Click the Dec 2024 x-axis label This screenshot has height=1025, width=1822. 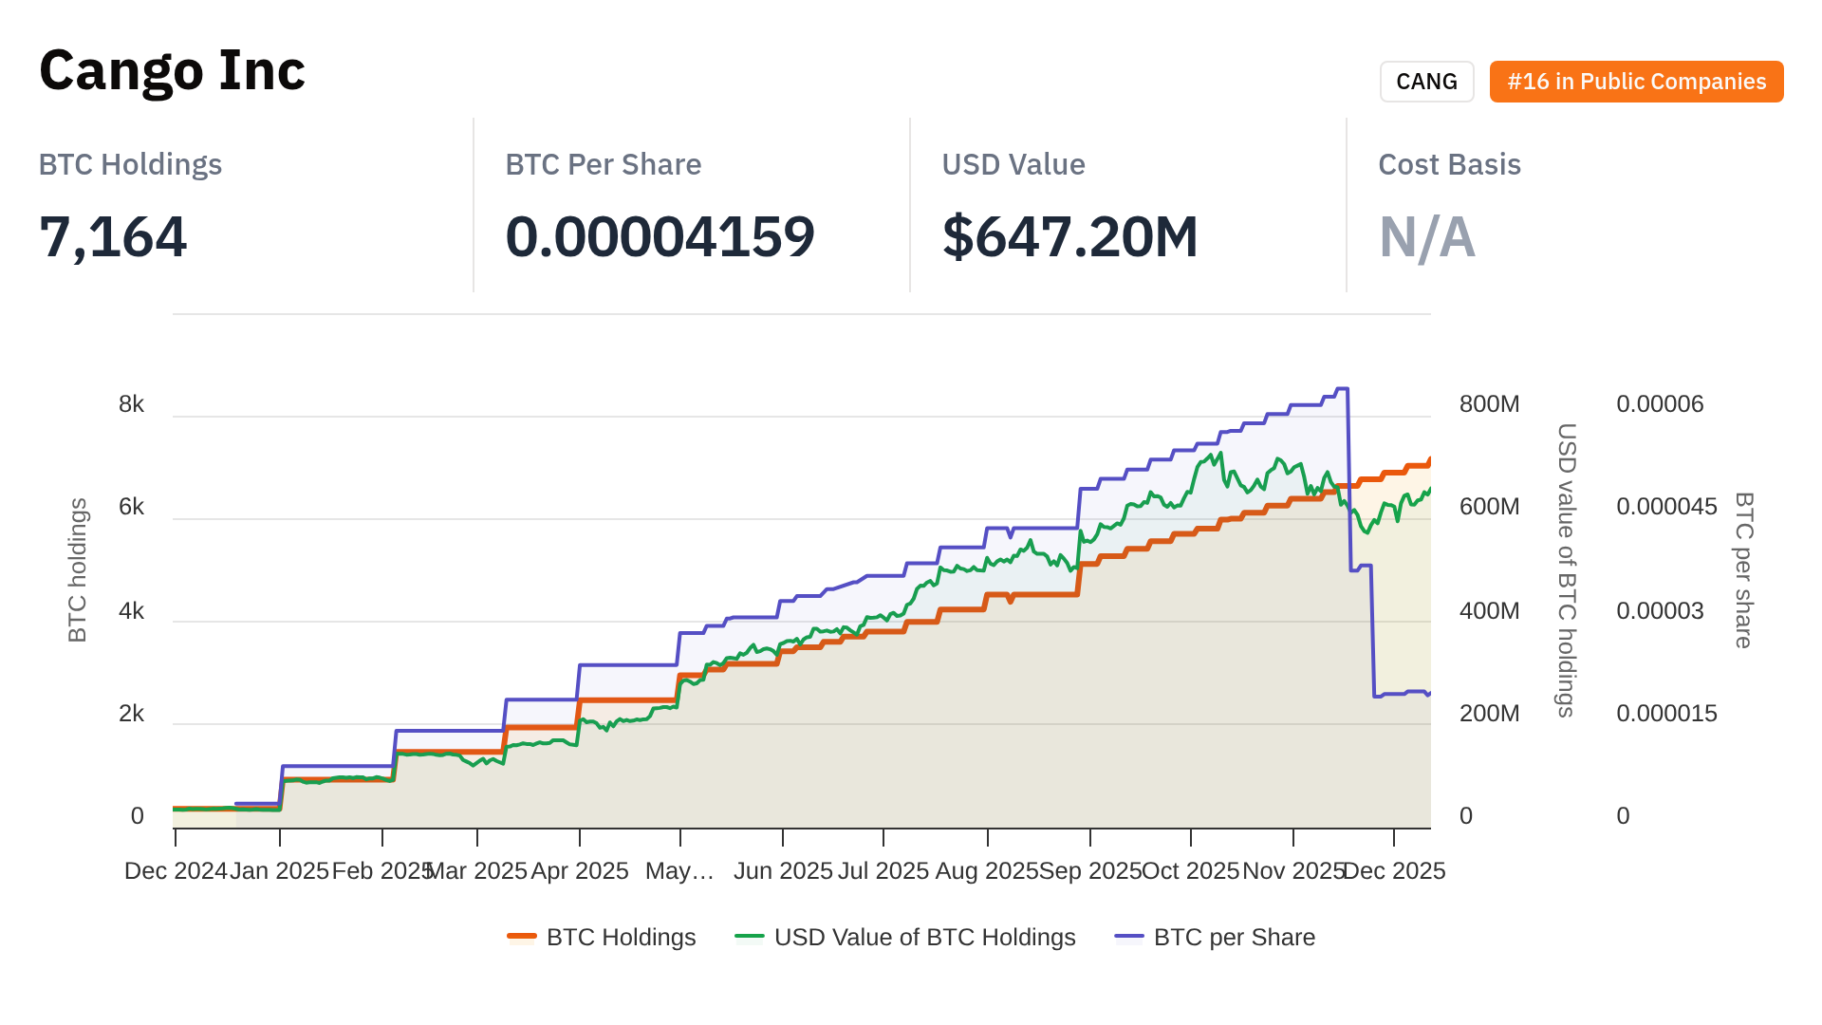click(x=176, y=871)
